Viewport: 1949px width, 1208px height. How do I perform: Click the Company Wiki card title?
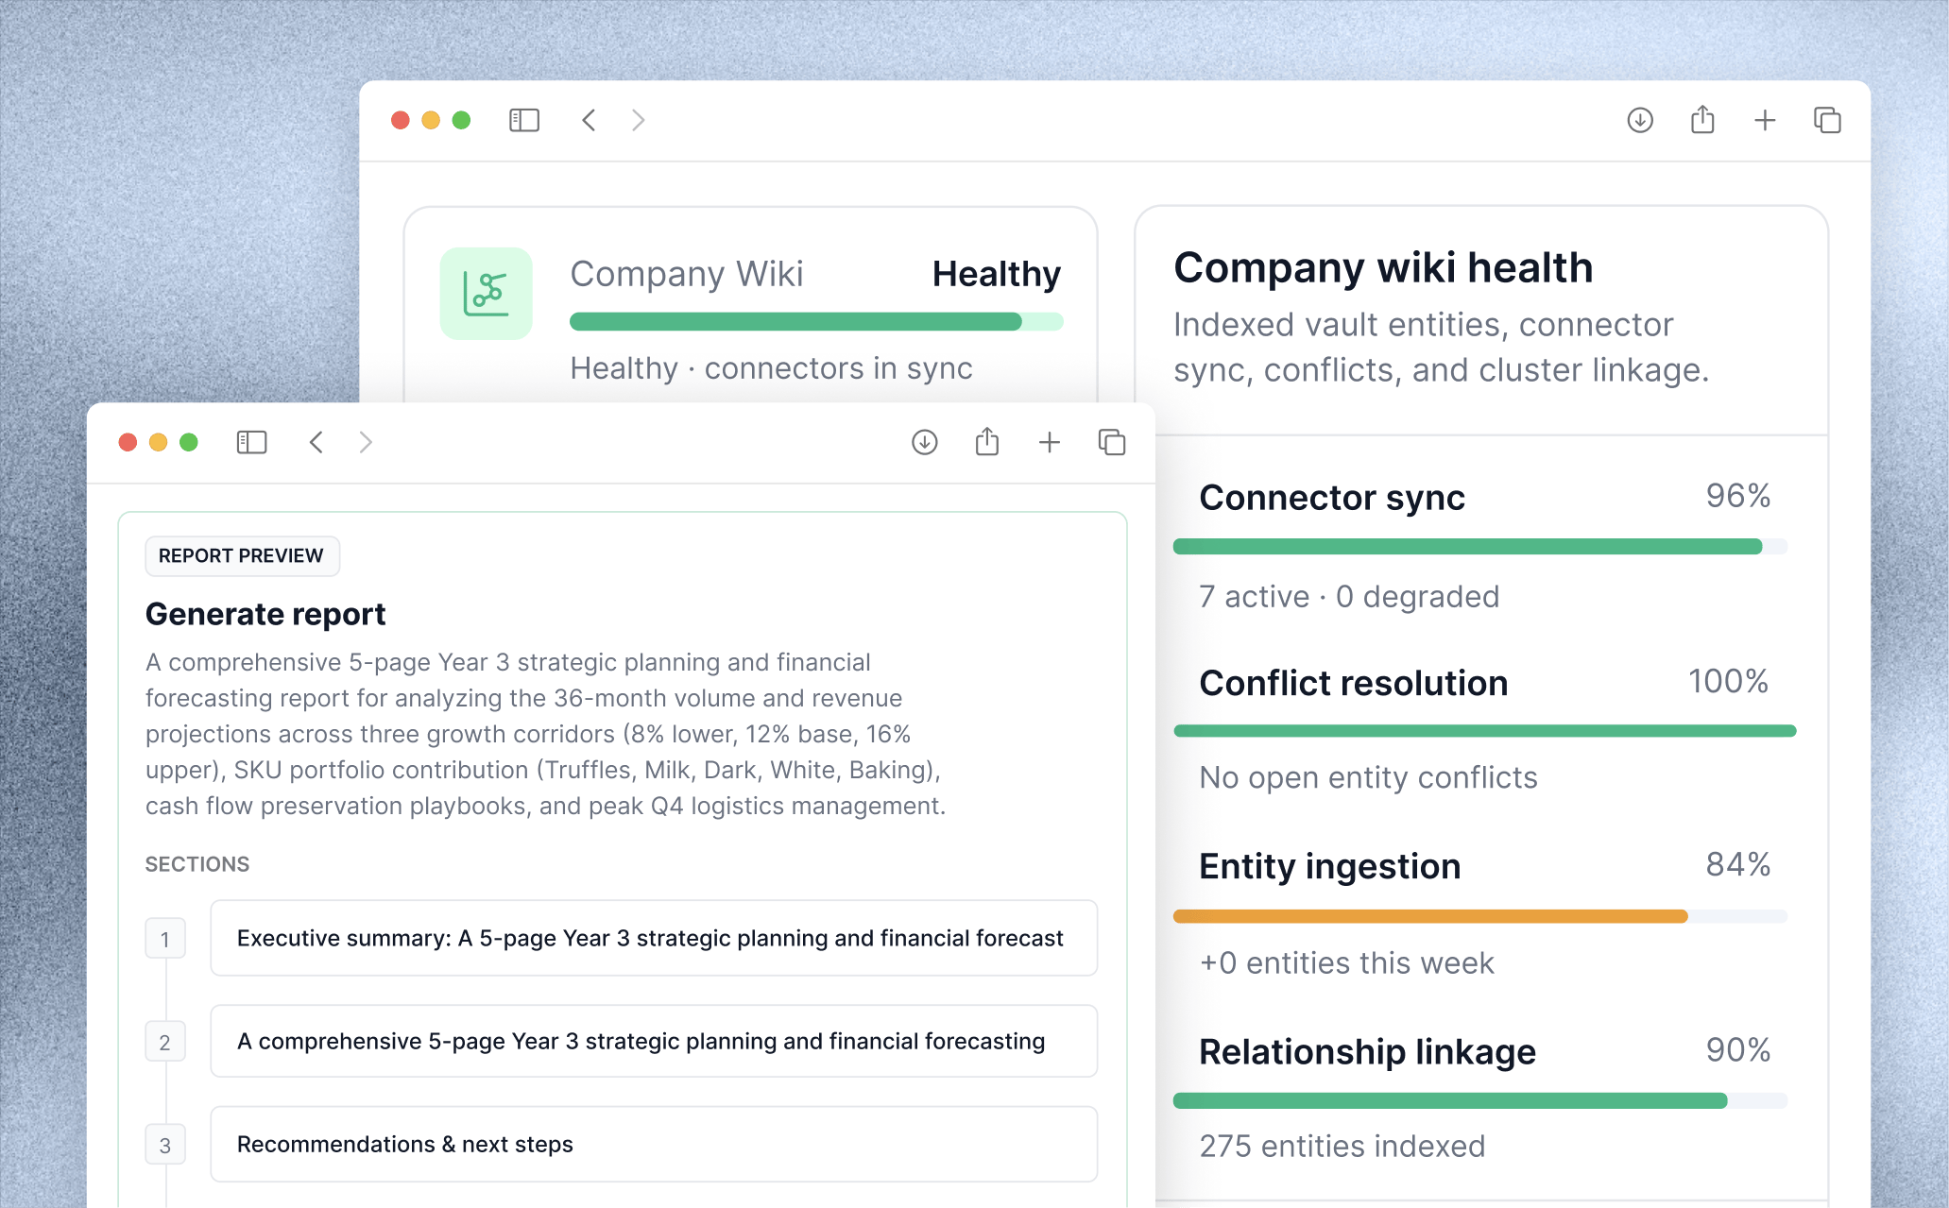pyautogui.click(x=687, y=274)
